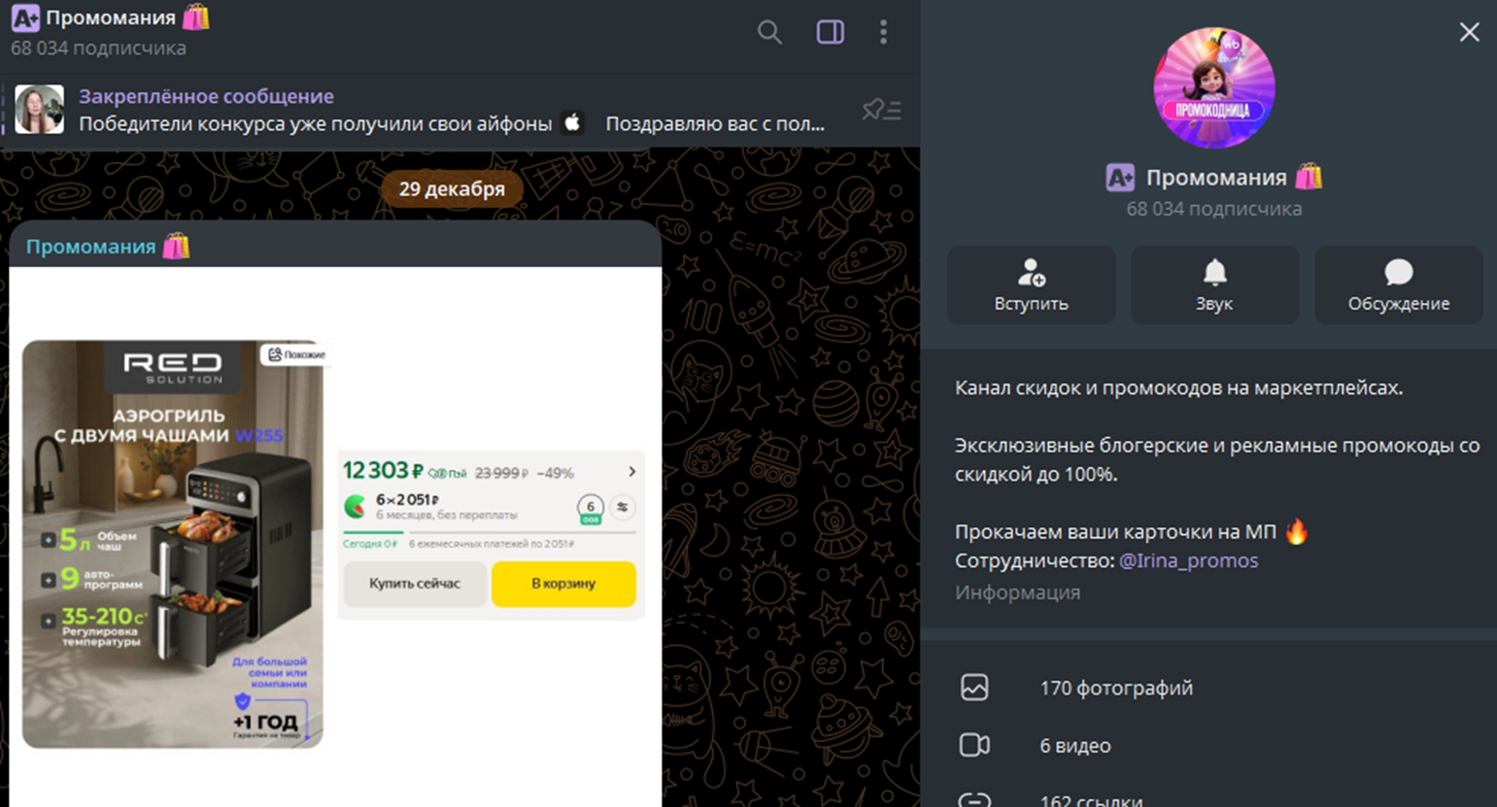Open the three-dot channel menu
Screen dimensions: 1497x807
(883, 32)
